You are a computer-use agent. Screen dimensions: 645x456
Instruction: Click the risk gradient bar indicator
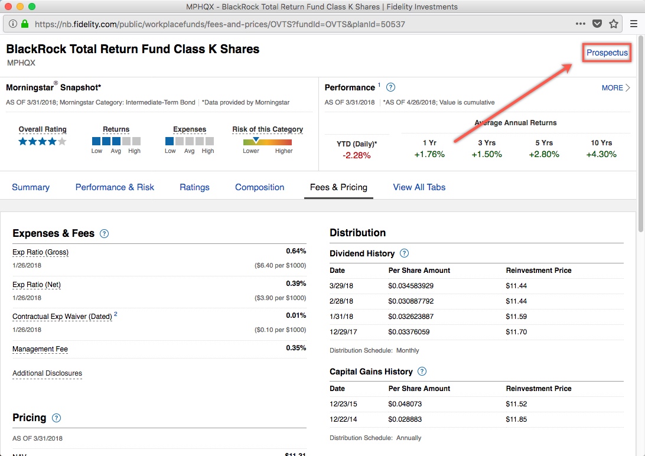[268, 141]
